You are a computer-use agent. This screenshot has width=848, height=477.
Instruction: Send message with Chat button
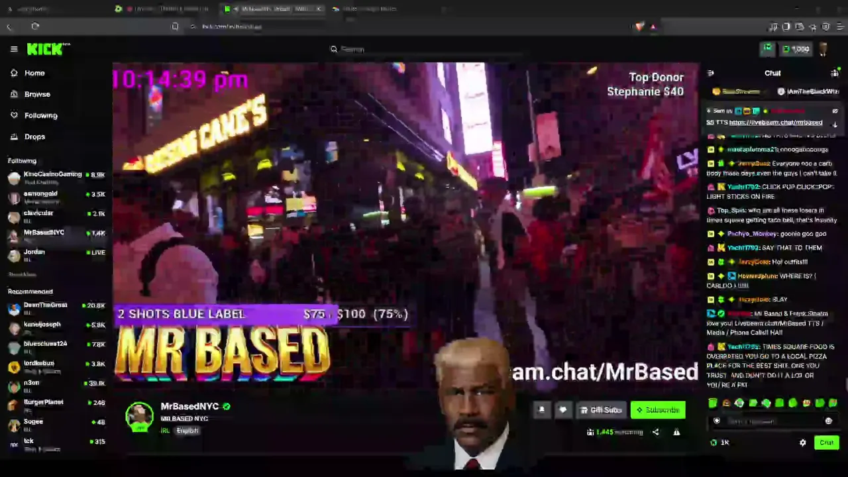[x=826, y=443]
